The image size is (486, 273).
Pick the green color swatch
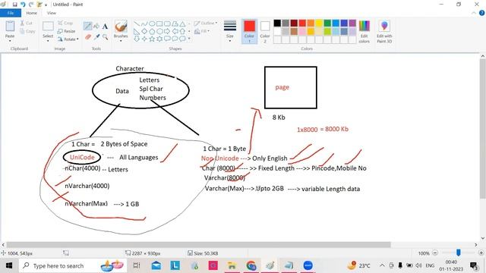tap(327, 24)
